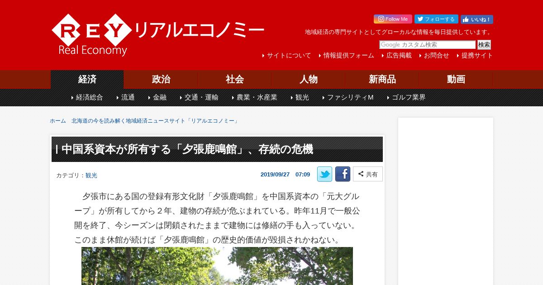Share article via Twitter icon
The image size is (543, 285).
pyautogui.click(x=324, y=174)
